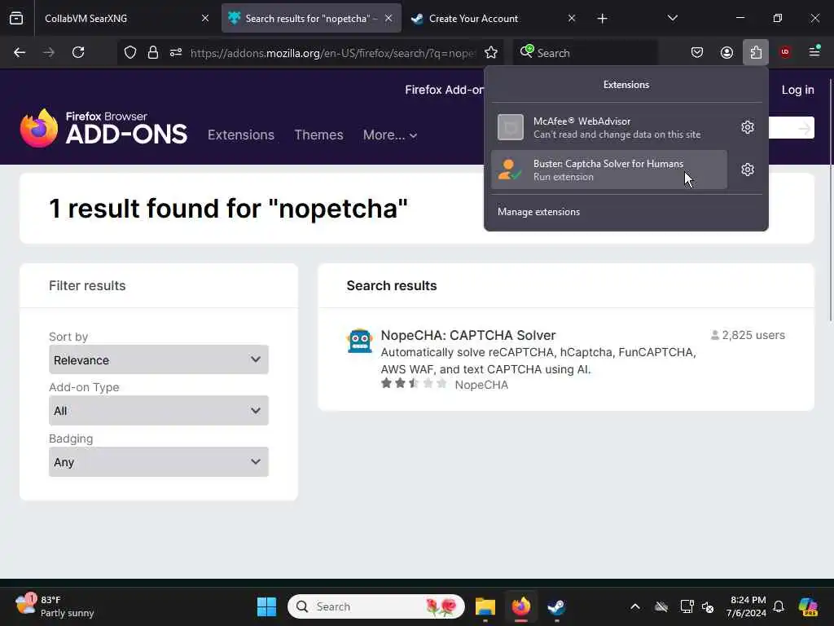Close the CollabVM SearXNG tab
834x626 pixels.
point(205,19)
